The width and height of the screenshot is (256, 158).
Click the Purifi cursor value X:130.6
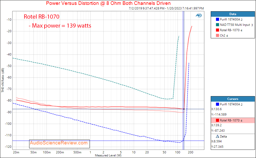216,109
